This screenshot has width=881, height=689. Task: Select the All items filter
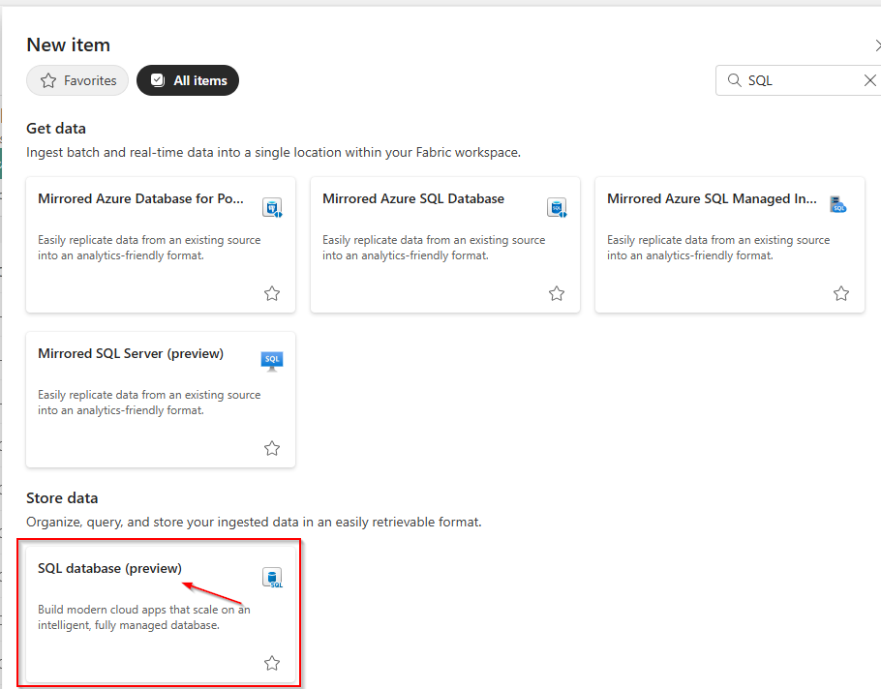[x=188, y=80]
